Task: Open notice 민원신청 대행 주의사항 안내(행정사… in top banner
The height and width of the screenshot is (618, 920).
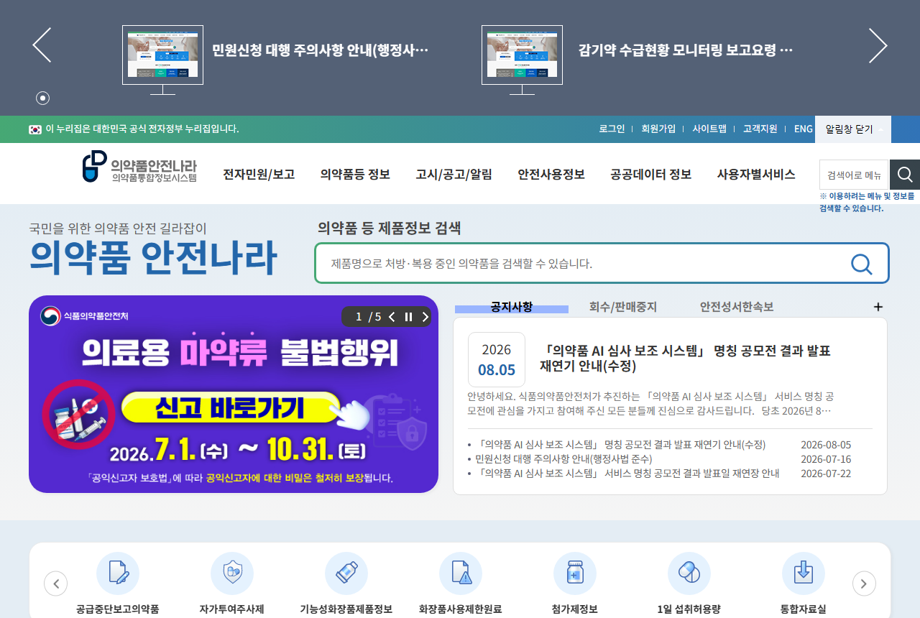Action: 320,50
